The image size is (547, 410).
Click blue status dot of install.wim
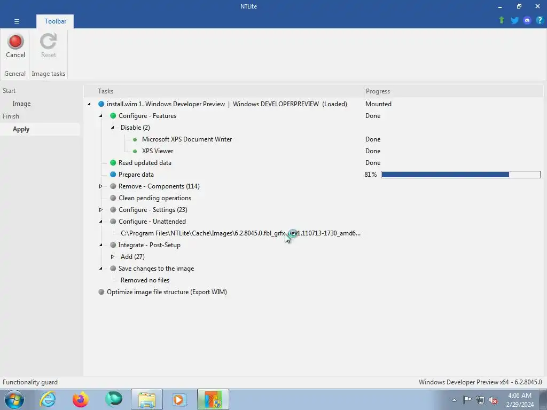click(x=101, y=104)
